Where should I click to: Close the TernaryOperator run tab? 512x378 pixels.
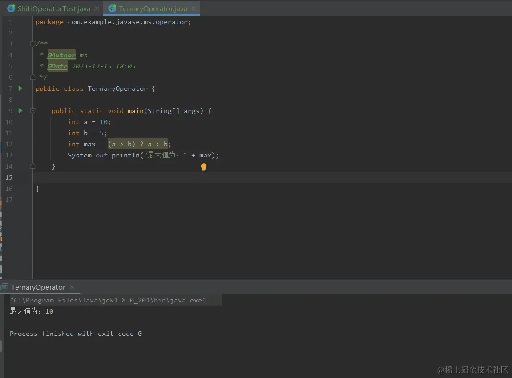(72, 287)
